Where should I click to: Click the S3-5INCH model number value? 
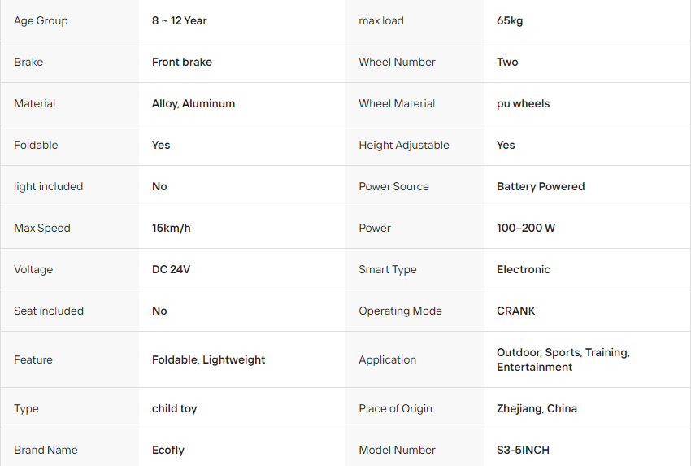click(523, 450)
